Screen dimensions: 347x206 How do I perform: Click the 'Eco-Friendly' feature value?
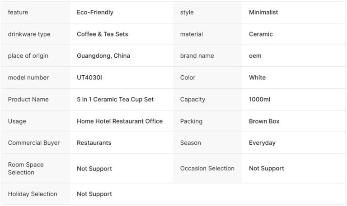(95, 13)
